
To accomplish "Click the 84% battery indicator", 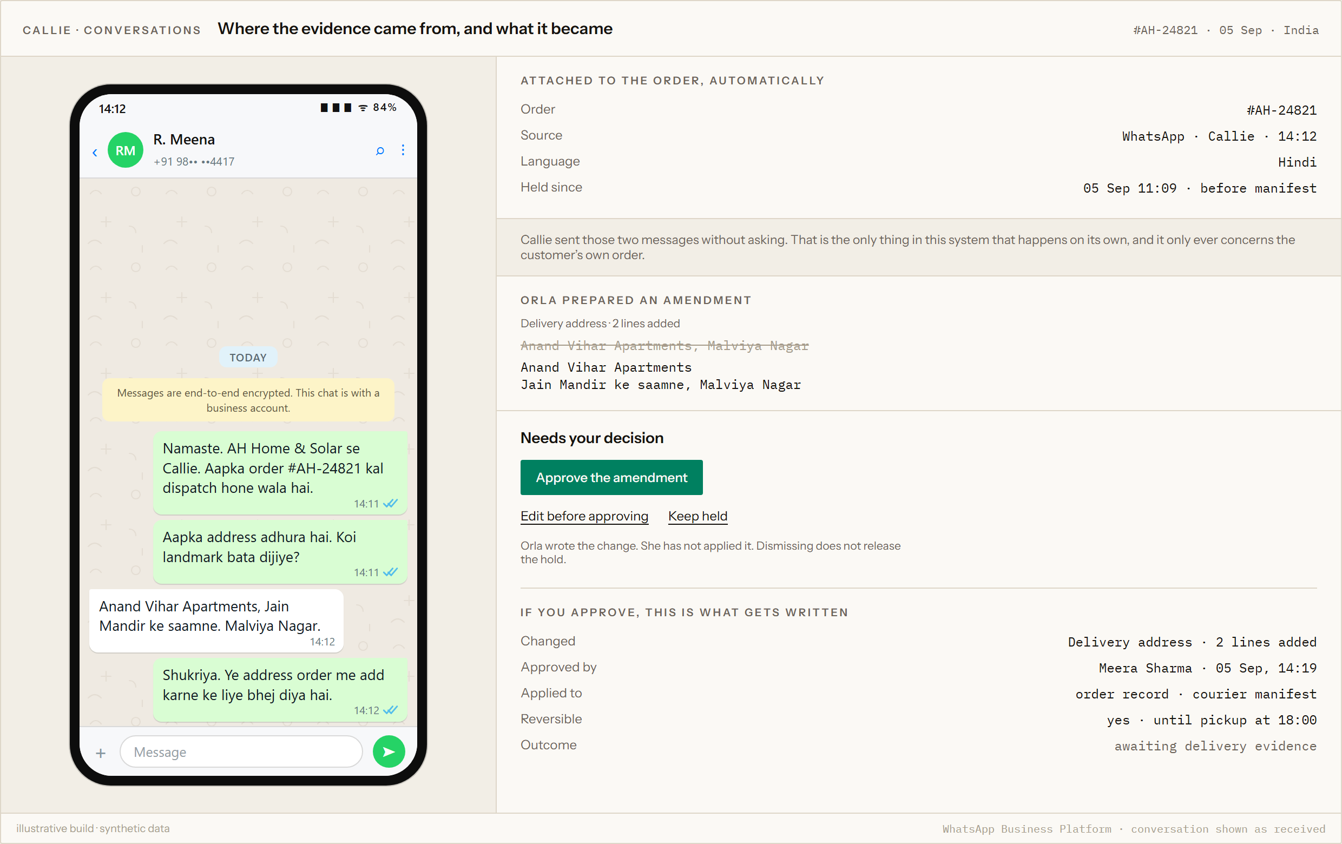I will [x=385, y=108].
